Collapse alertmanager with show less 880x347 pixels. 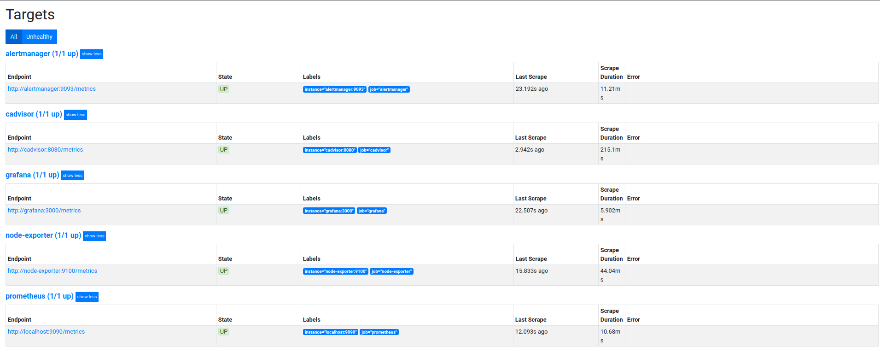(92, 54)
